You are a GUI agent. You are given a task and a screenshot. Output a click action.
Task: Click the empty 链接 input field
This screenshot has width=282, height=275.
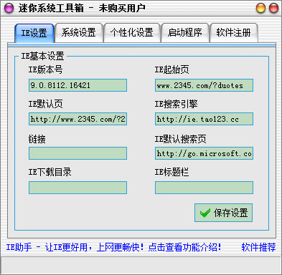77,153
